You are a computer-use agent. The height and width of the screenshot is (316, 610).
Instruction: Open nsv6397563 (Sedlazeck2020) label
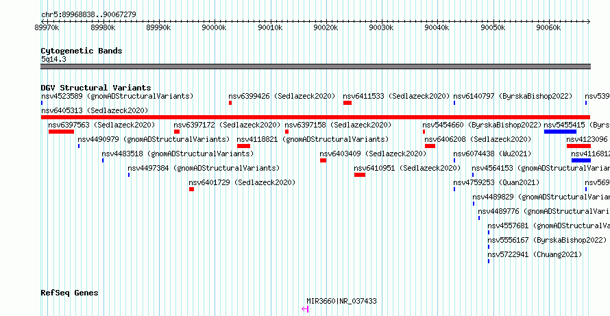(102, 125)
